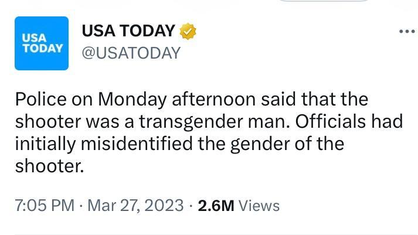Click the 7:05 PM timestamp
The width and height of the screenshot is (418, 235).
[x=45, y=206]
